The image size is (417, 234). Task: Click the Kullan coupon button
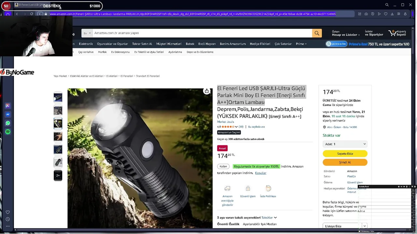coord(223,166)
